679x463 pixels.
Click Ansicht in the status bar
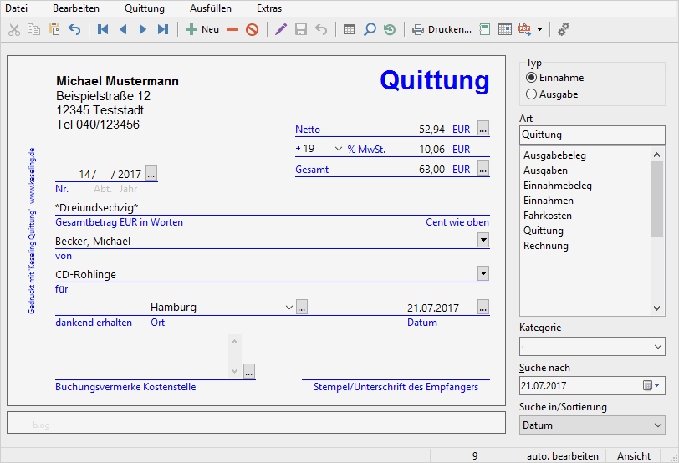point(634,456)
